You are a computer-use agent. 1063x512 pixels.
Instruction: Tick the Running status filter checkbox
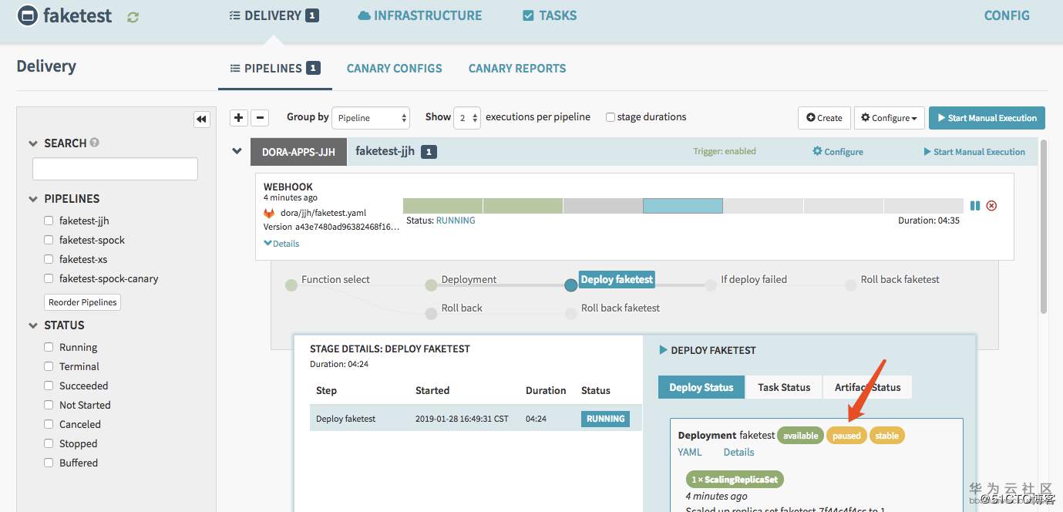tap(49, 347)
